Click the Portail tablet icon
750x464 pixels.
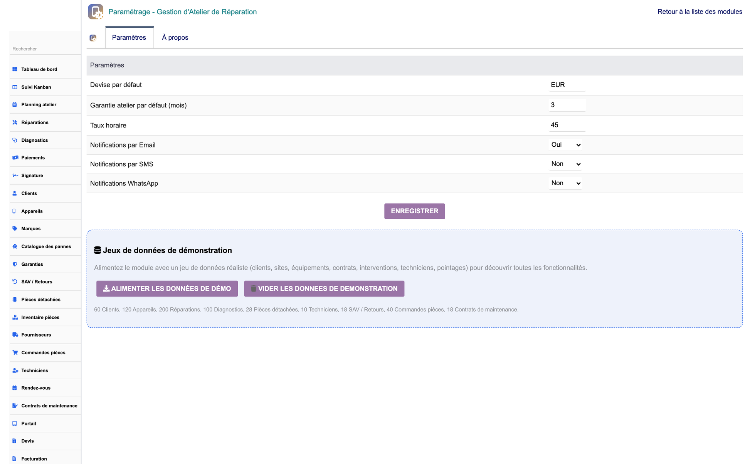pos(15,424)
